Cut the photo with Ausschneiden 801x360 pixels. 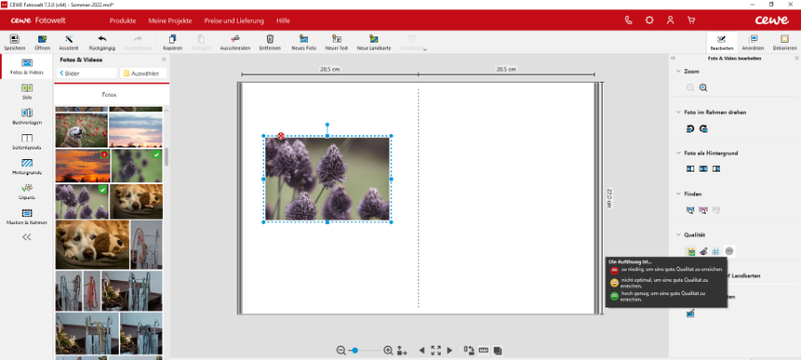click(x=235, y=42)
